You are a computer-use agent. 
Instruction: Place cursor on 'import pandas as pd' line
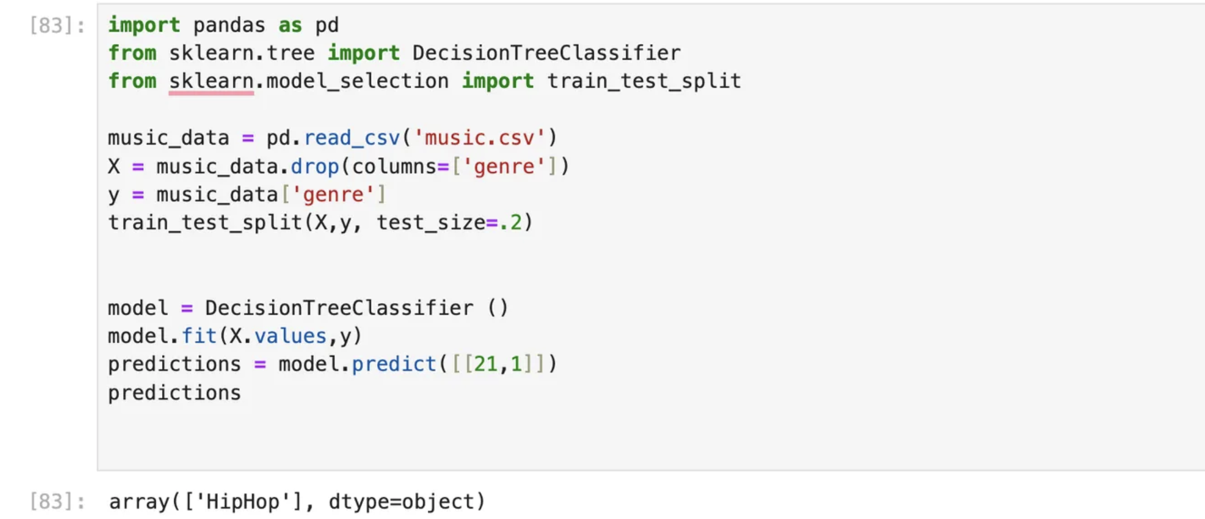[x=224, y=25]
